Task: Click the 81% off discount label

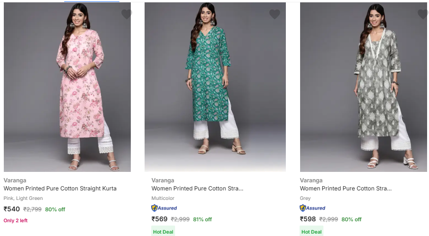Action: point(203,219)
